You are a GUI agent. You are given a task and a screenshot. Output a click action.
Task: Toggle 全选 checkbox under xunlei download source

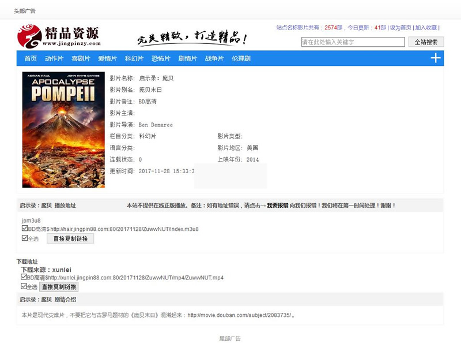pos(24,286)
